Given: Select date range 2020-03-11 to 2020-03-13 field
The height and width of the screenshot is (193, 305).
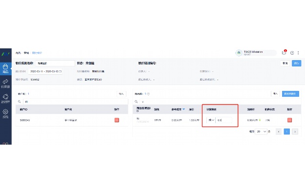Looking at the screenshot, I should (45, 71).
